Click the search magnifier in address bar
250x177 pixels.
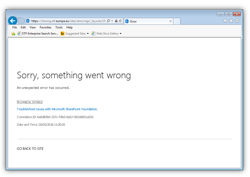click(108, 21)
